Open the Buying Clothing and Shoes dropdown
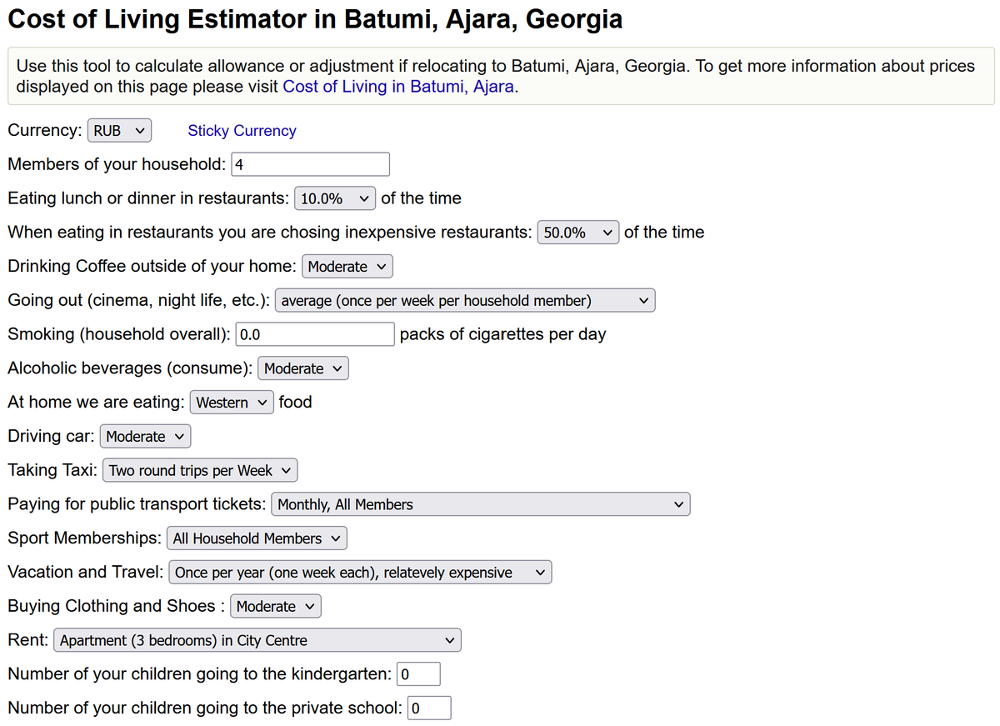This screenshot has width=1000, height=726. click(x=276, y=607)
